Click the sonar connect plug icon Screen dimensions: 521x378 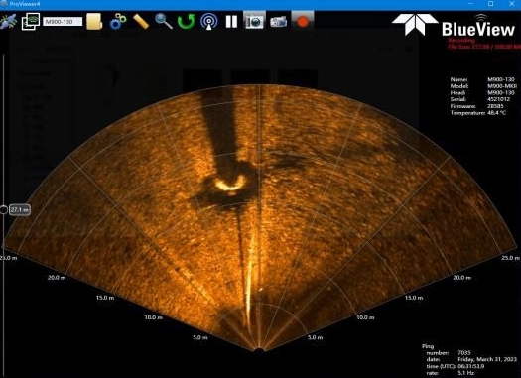tap(8, 22)
